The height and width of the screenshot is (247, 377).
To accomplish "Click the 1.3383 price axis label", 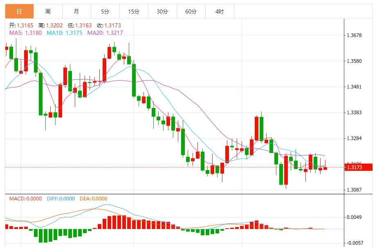I will pyautogui.click(x=354, y=112).
